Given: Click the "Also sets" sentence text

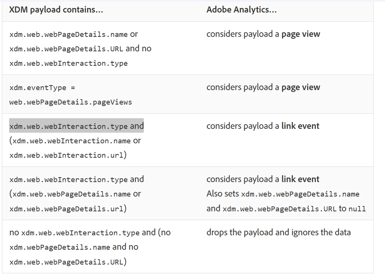Looking at the screenshot, I should [x=223, y=194].
